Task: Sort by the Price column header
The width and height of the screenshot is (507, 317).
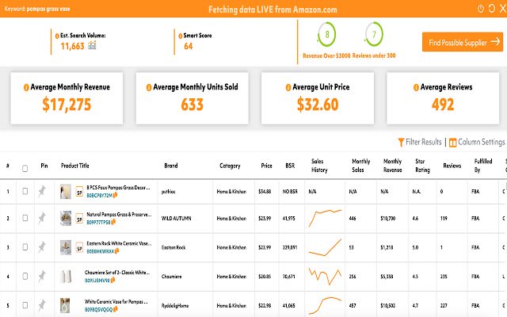Action: point(266,166)
